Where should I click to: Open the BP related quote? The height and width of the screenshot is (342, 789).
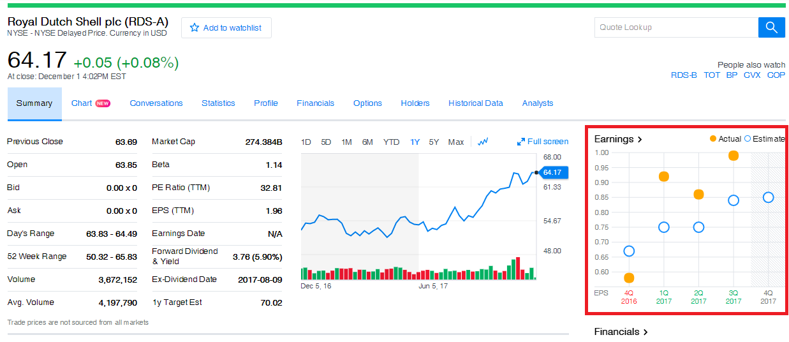coord(732,75)
